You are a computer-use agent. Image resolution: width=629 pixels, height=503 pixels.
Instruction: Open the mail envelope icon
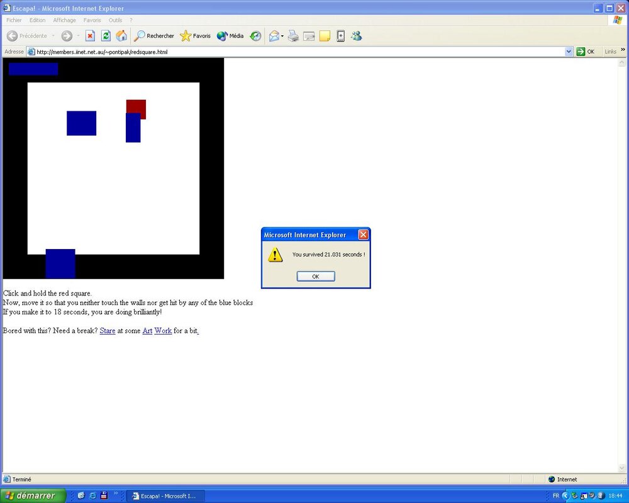click(274, 36)
